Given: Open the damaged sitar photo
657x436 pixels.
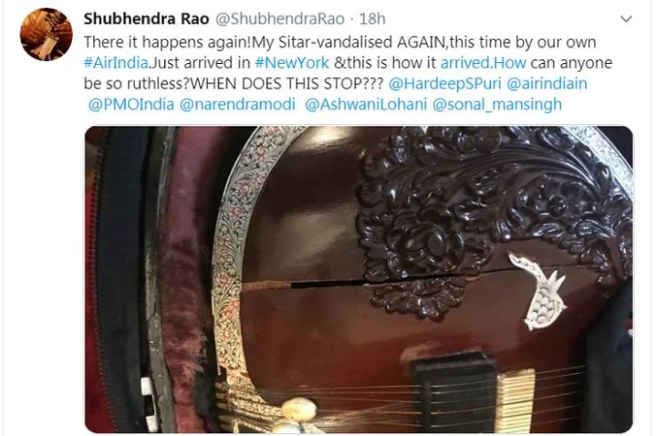Looking at the screenshot, I should (359, 279).
